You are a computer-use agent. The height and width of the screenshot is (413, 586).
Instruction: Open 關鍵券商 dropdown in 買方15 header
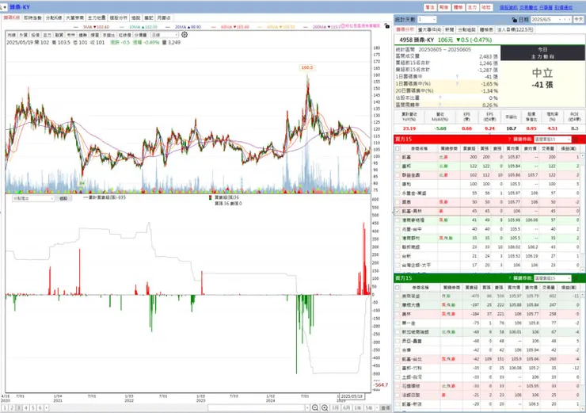coord(553,140)
